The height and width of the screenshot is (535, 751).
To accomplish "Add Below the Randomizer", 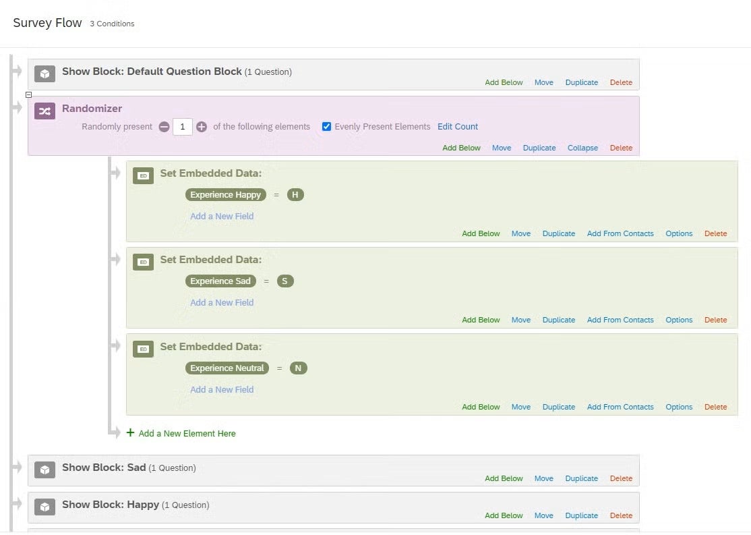I will (461, 148).
